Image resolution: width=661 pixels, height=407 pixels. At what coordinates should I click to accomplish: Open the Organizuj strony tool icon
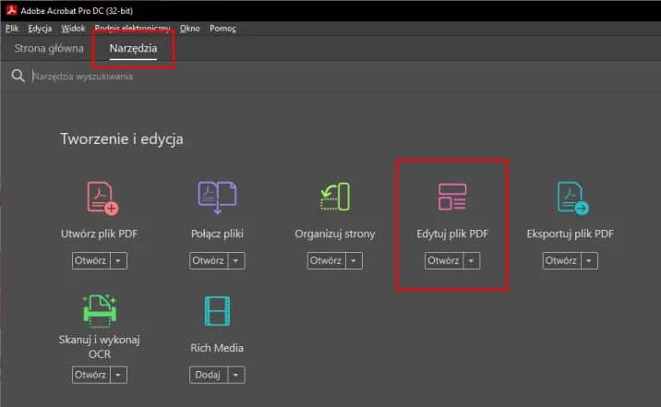click(335, 198)
